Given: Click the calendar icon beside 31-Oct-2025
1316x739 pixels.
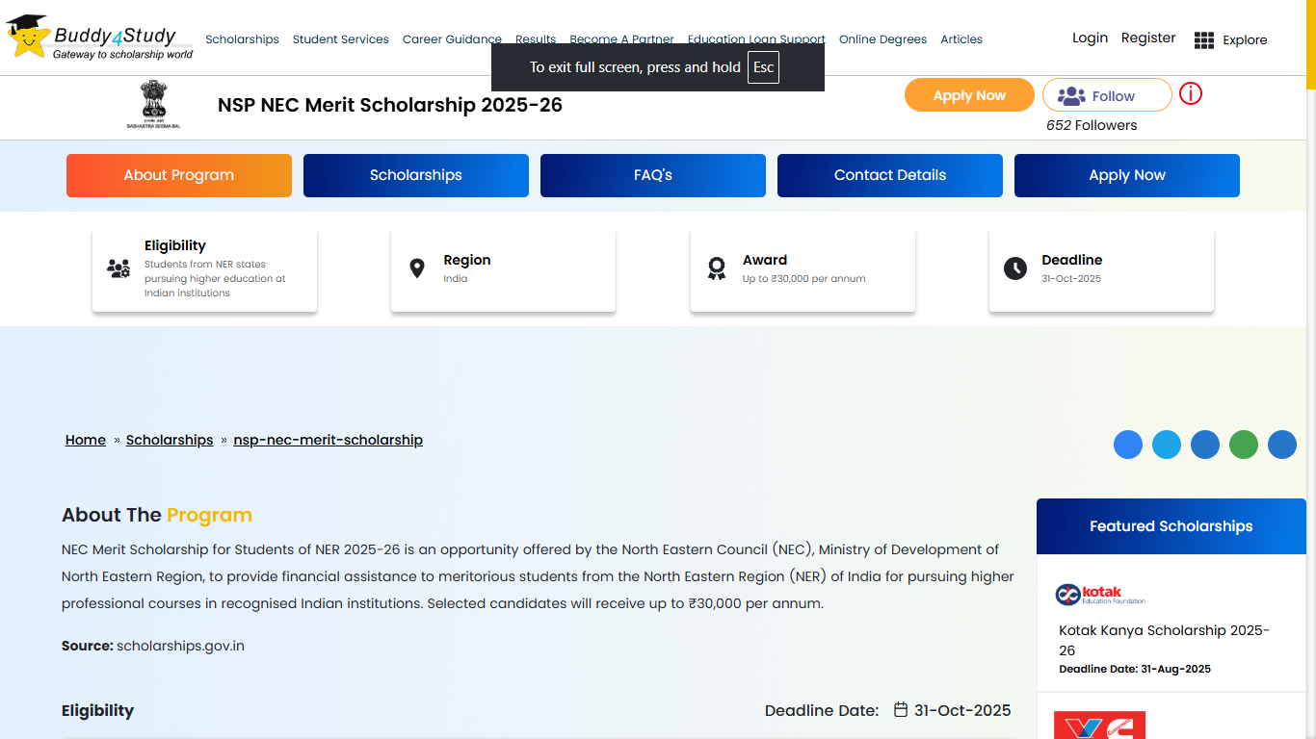Looking at the screenshot, I should point(901,709).
